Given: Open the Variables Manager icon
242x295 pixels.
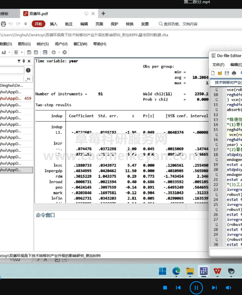Looking at the screenshot, I should point(45,52).
